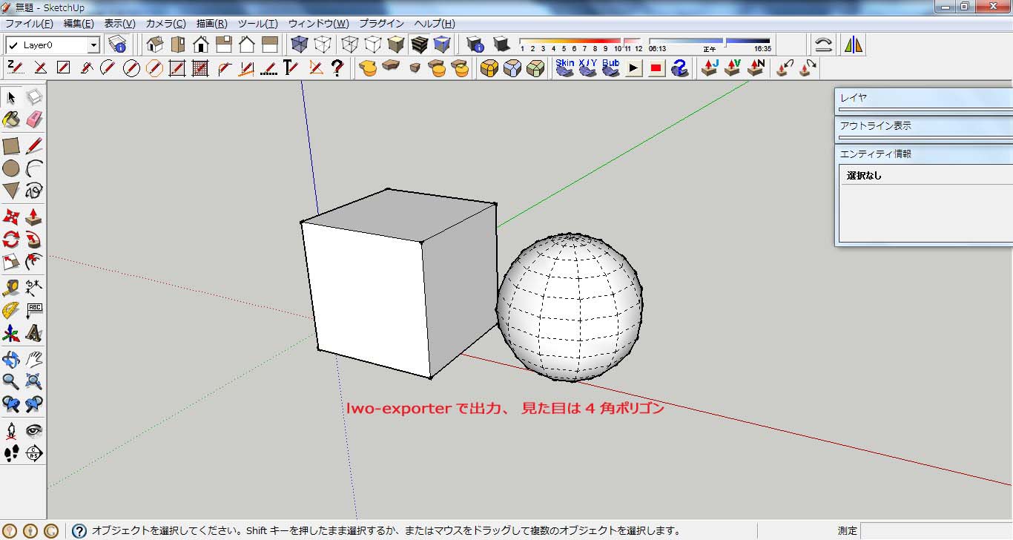Choose the Axes tool

click(x=11, y=333)
